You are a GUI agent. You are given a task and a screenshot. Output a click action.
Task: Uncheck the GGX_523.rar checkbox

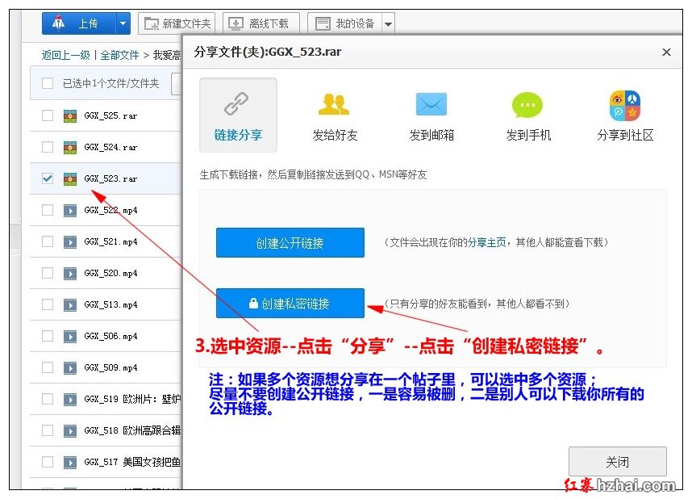(48, 178)
